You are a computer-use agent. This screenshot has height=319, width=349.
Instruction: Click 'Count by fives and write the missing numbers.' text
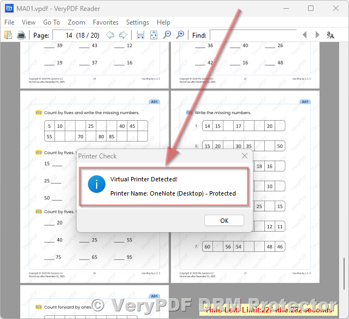[92, 113]
